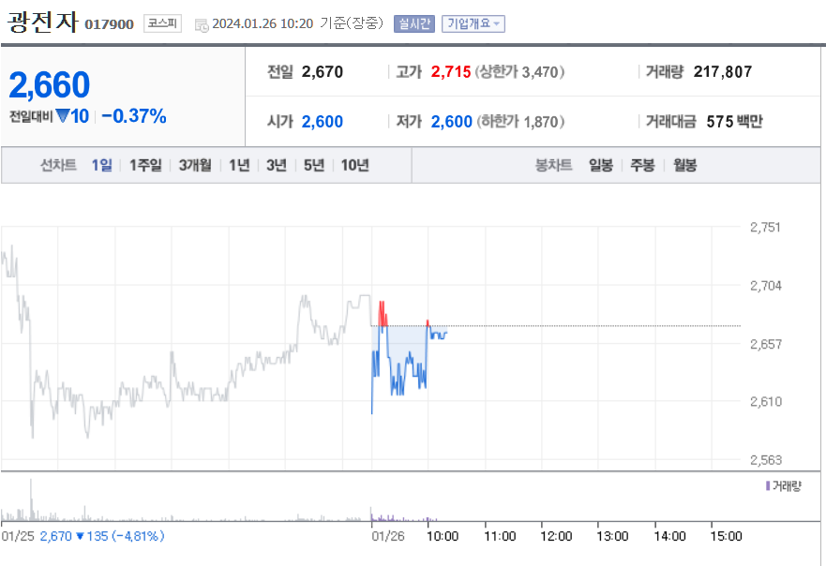
Task: Select the 1주일 weekly chart tab
Action: click(144, 164)
